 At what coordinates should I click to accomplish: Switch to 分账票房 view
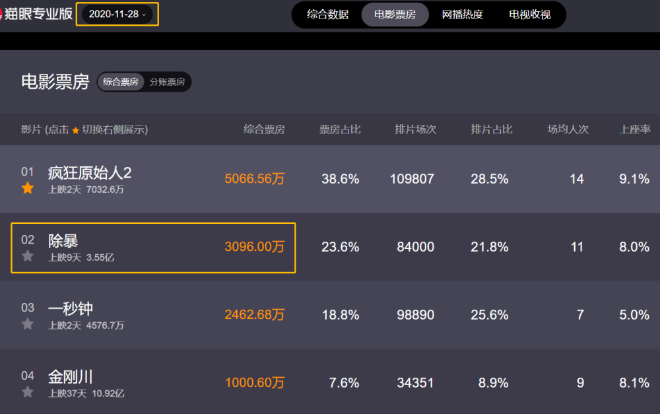click(167, 82)
